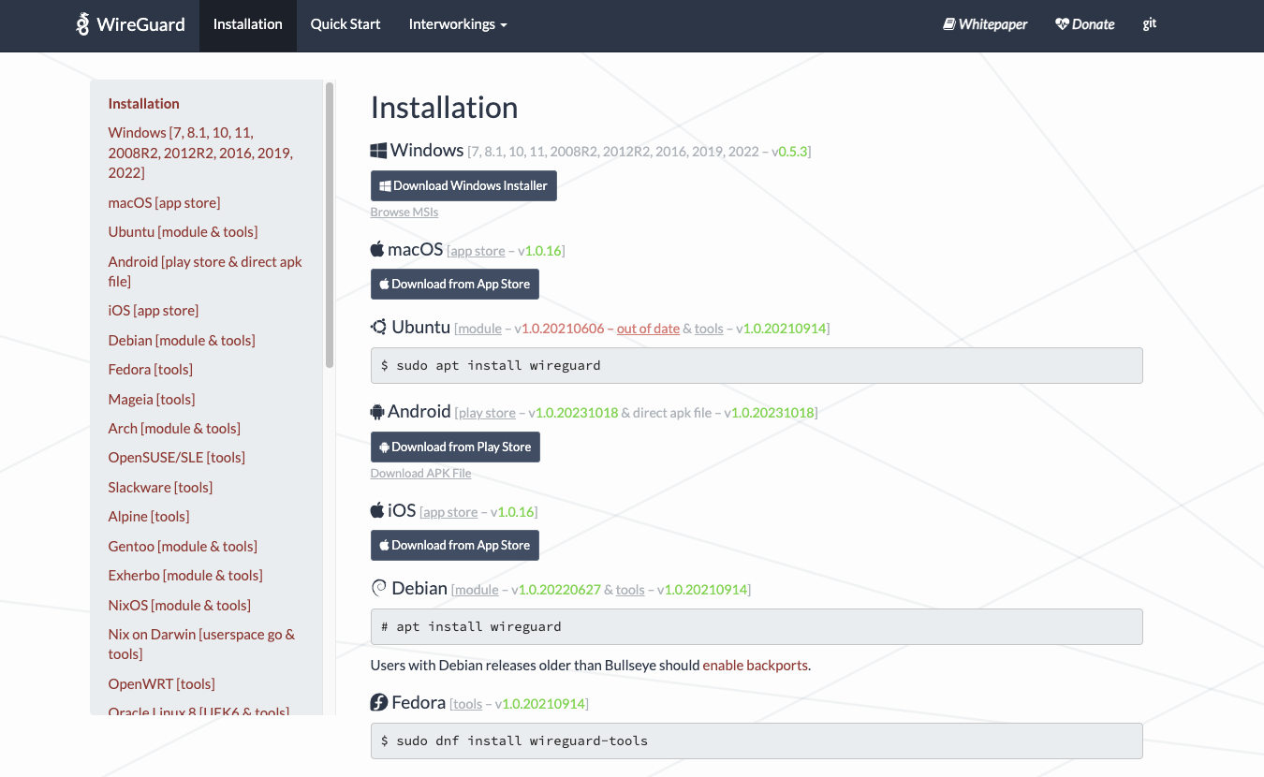Click the WireGuard dragon logo icon
The image size is (1264, 777).
point(82,24)
